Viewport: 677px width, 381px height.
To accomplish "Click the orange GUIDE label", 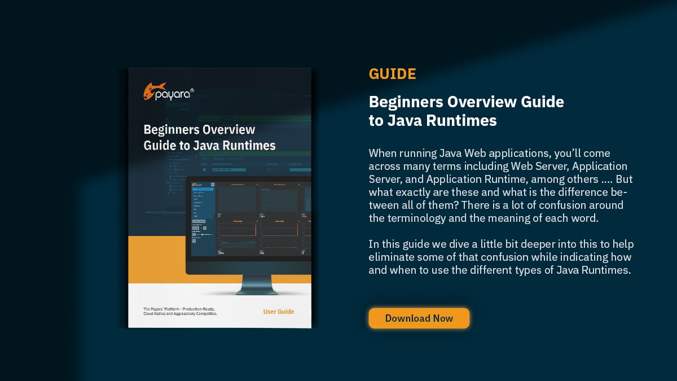I will click(x=392, y=74).
